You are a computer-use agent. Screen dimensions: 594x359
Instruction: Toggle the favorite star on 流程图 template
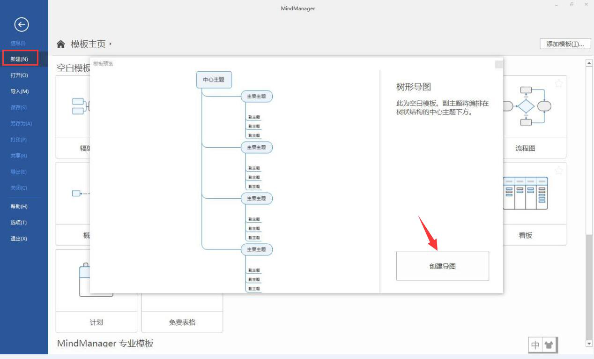(558, 83)
